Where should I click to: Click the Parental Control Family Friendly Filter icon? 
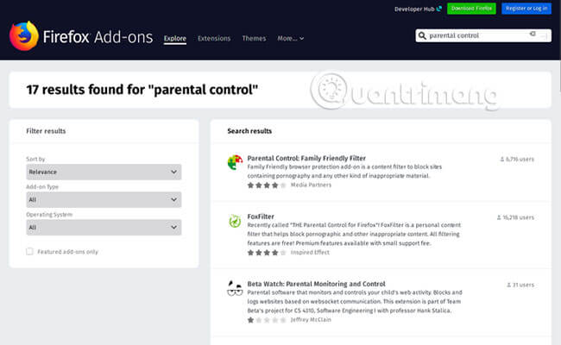234,162
